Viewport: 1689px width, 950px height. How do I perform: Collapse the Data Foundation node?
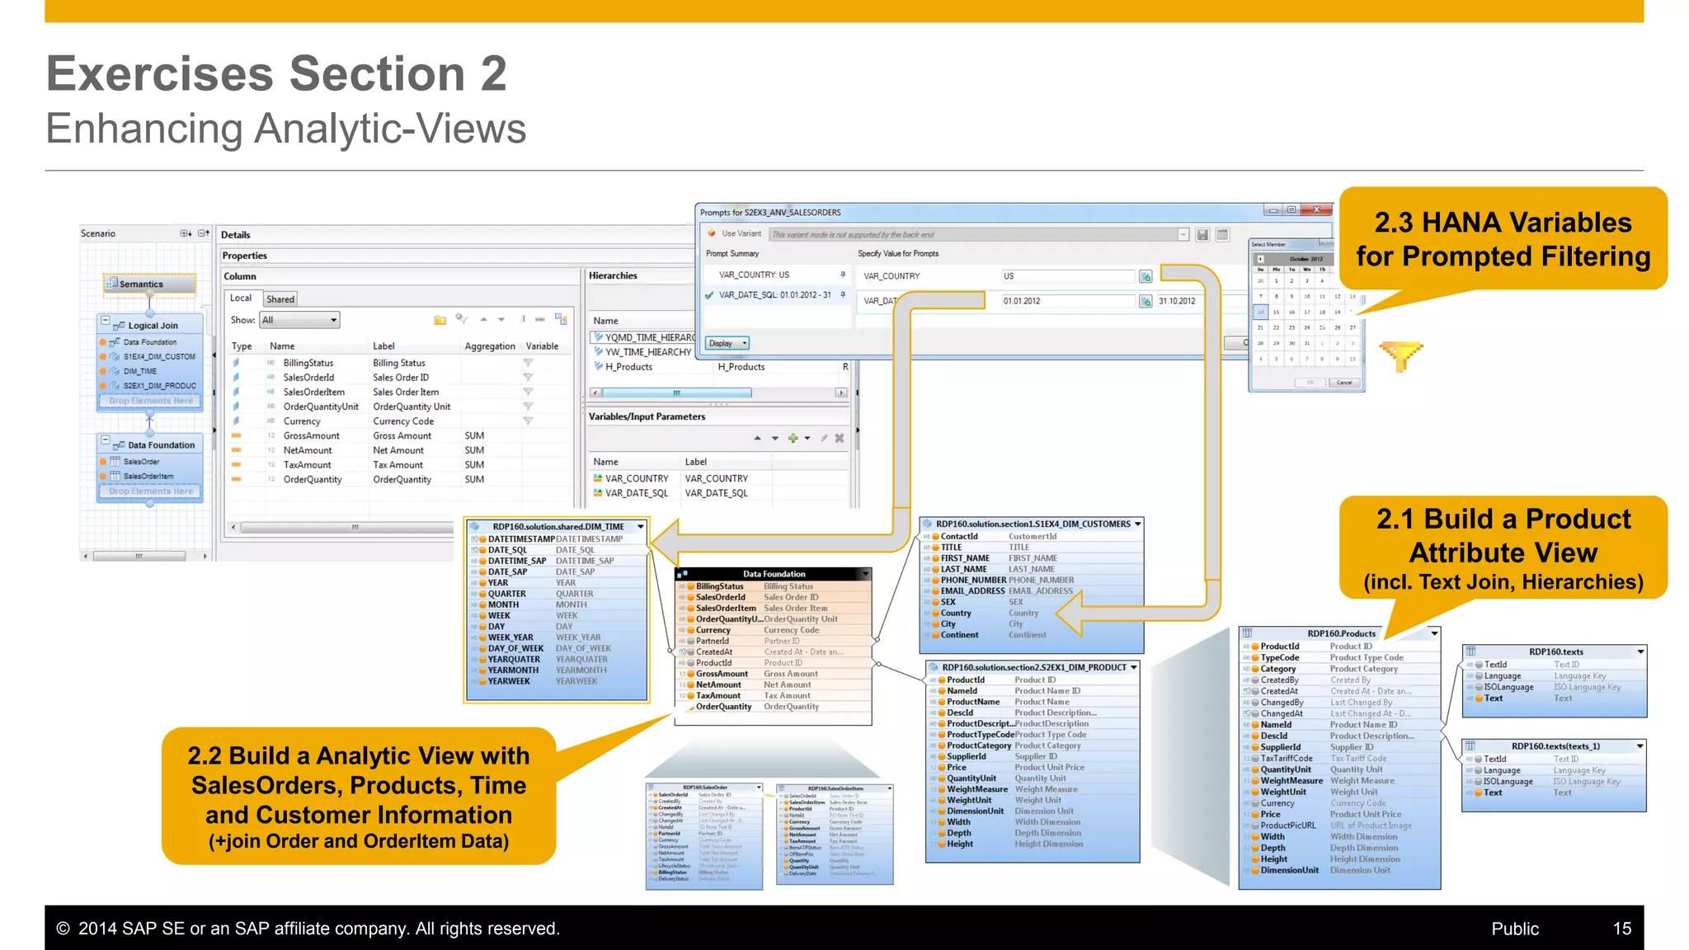coord(105,440)
